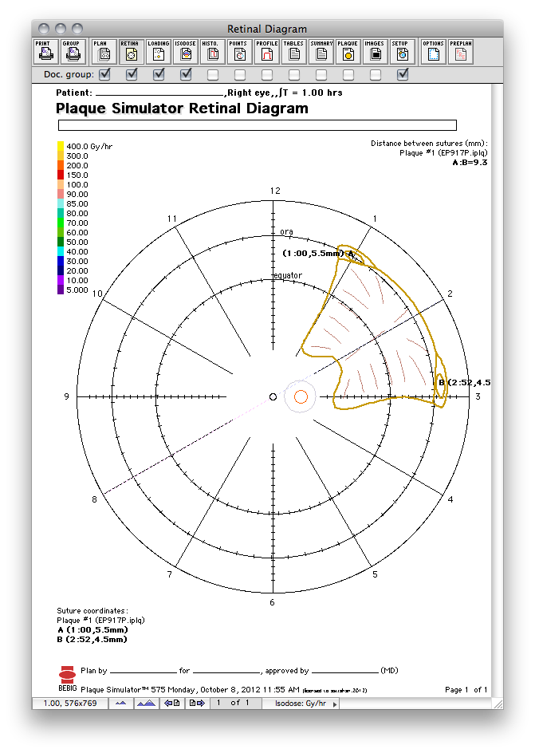Viewport: 535px width, 753px height.
Task: Click the GROUP print icon
Action: (73, 52)
